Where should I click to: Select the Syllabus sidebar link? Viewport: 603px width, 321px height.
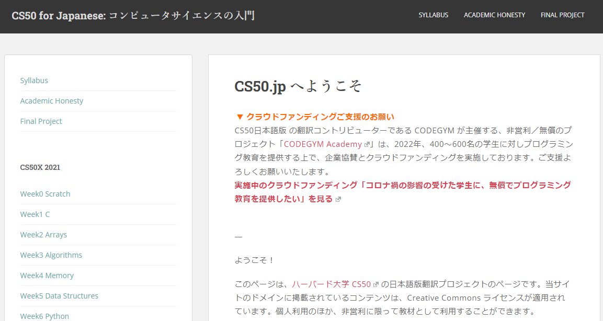[34, 81]
